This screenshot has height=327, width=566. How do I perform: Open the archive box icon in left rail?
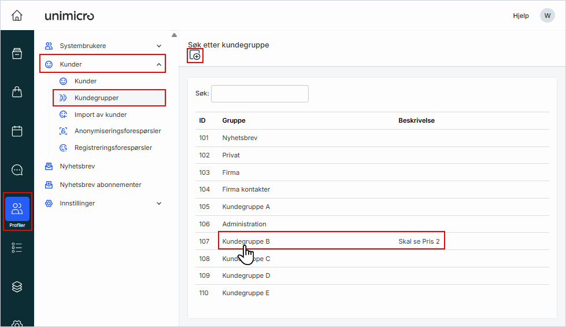[x=17, y=54]
